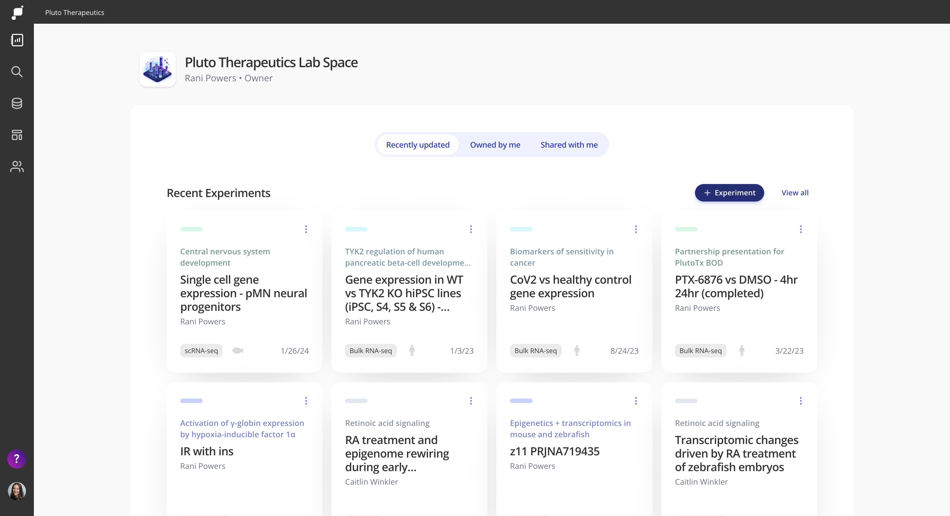Open the kebab menu on the IR with ins card
The image size is (950, 516).
pos(306,401)
